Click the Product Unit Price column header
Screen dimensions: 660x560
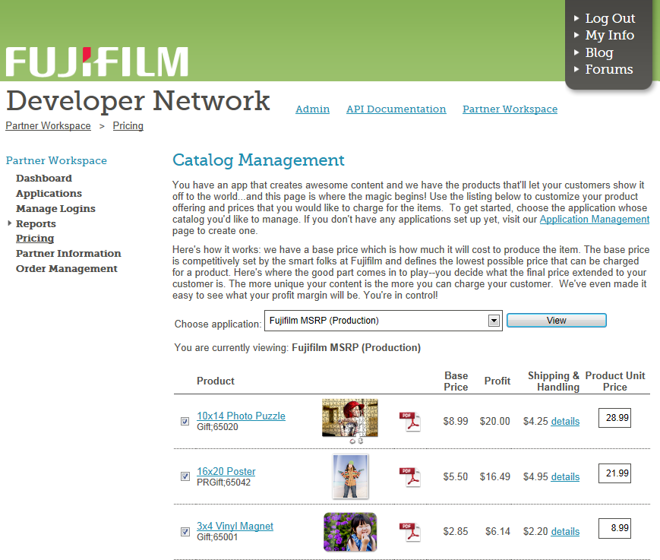pos(615,381)
